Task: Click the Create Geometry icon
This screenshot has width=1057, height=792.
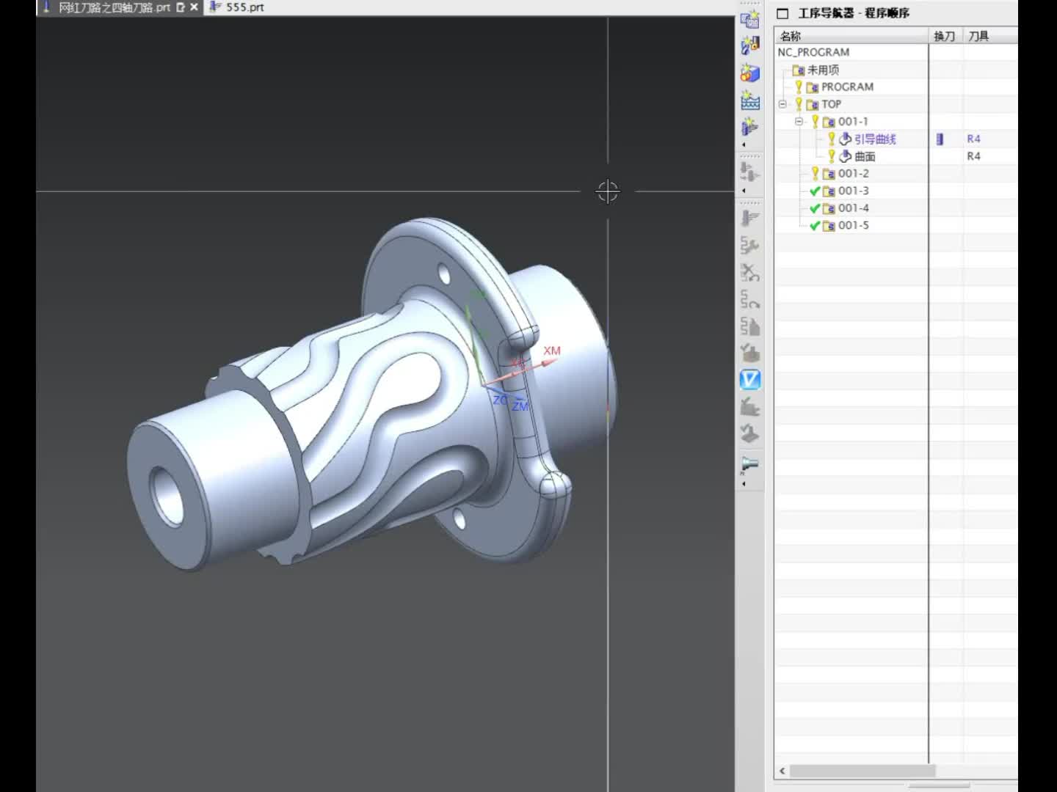Action: [x=749, y=73]
